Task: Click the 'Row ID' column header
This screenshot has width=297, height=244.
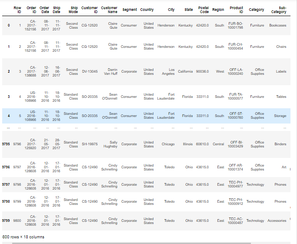Action: click(17, 10)
